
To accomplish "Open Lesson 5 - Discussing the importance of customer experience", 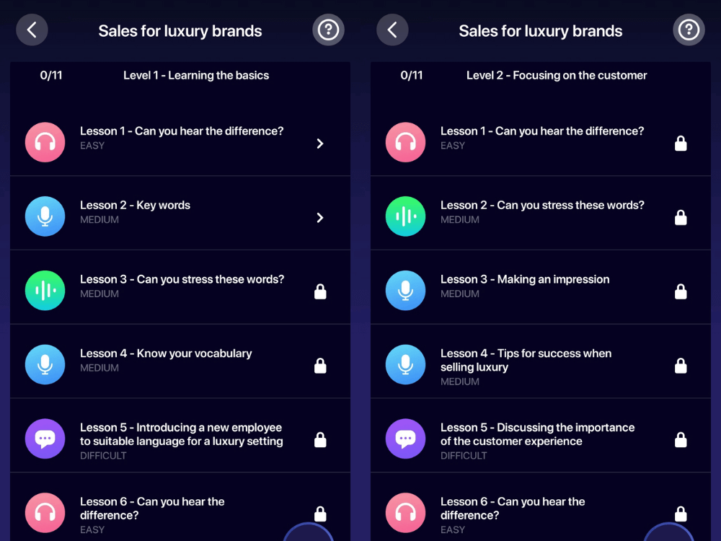I will [541, 435].
